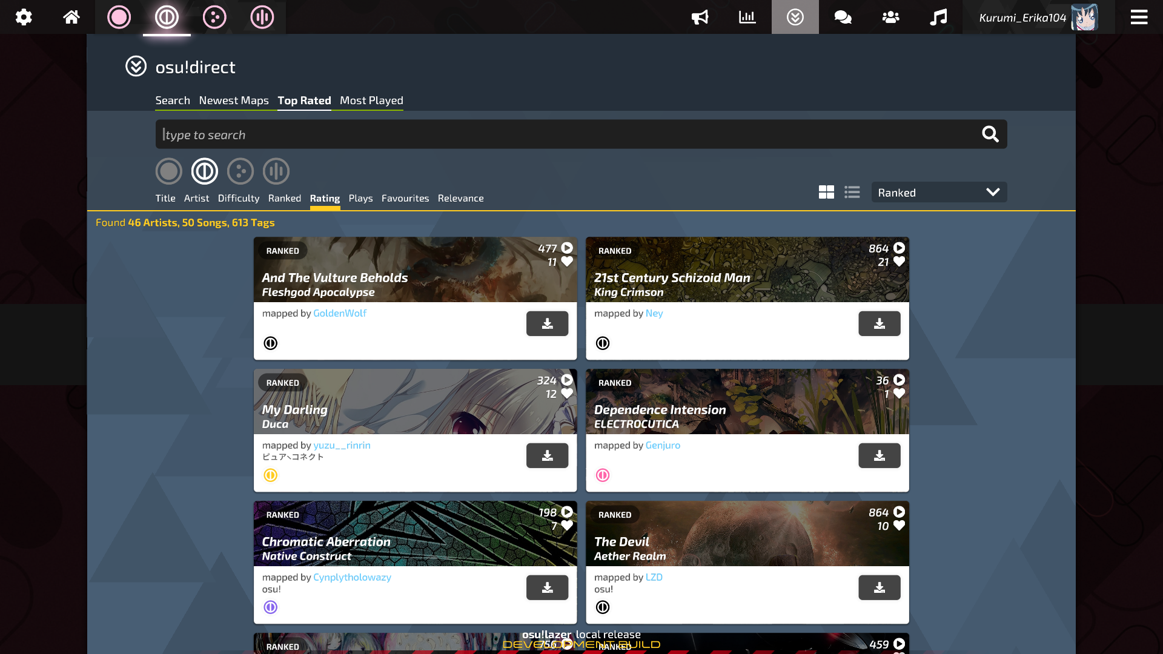The width and height of the screenshot is (1163, 654).
Task: Switch to list view layout
Action: (852, 191)
